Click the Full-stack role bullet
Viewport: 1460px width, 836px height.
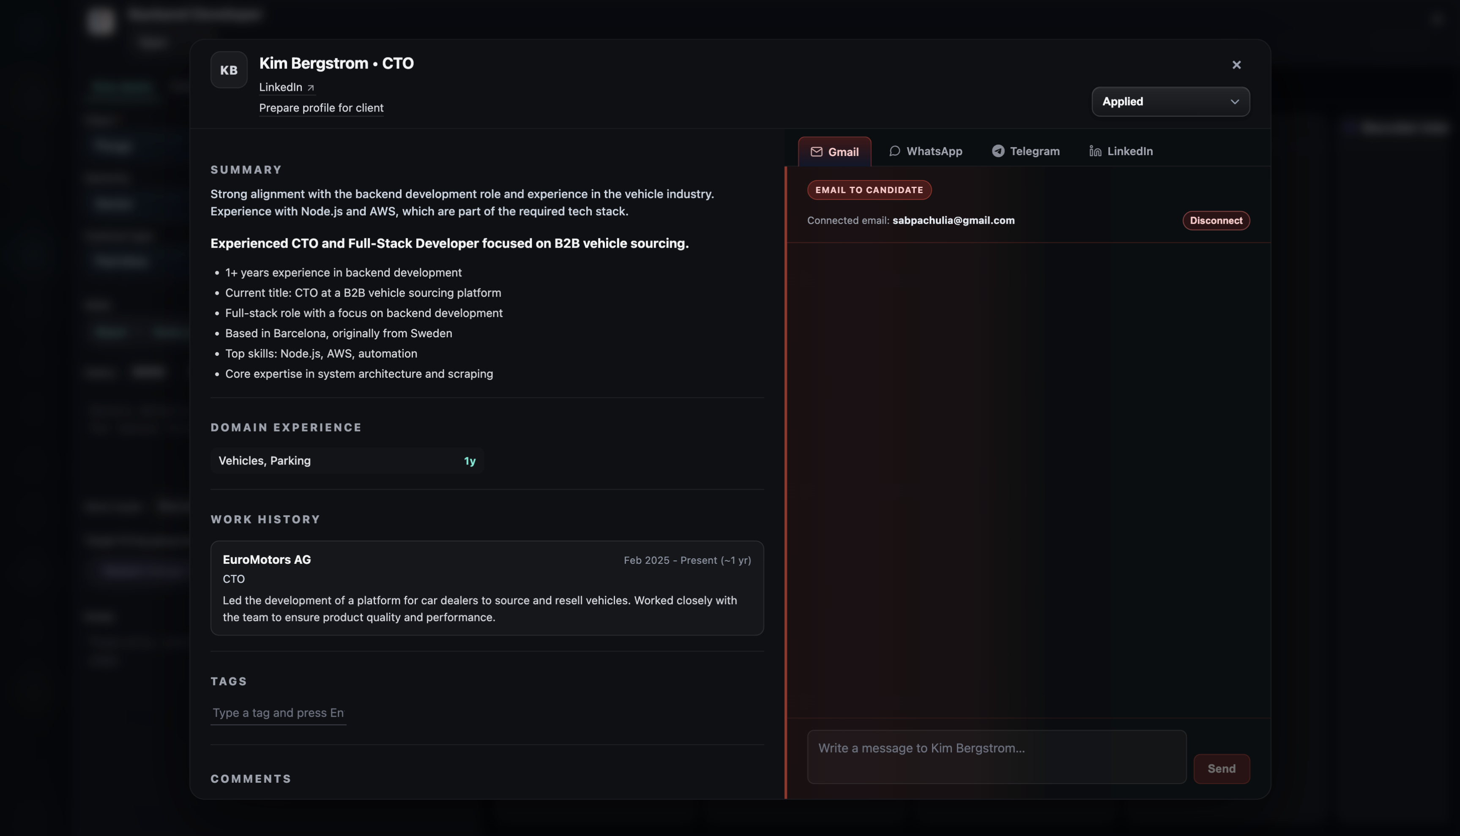tap(364, 313)
